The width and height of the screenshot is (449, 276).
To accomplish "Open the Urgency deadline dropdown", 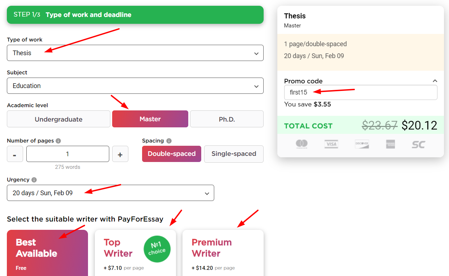I will click(x=110, y=193).
